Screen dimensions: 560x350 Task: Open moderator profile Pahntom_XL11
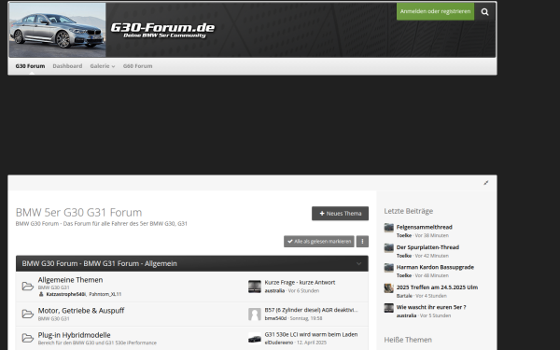(x=105, y=294)
